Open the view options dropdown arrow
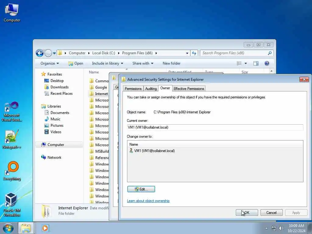This screenshot has height=234, width=312. [x=246, y=63]
